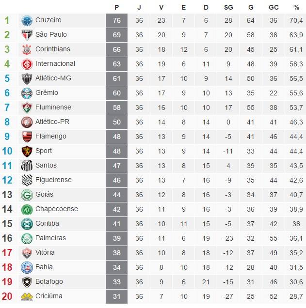
Task: Click the Chapecoense team name
Action: (x=57, y=209)
